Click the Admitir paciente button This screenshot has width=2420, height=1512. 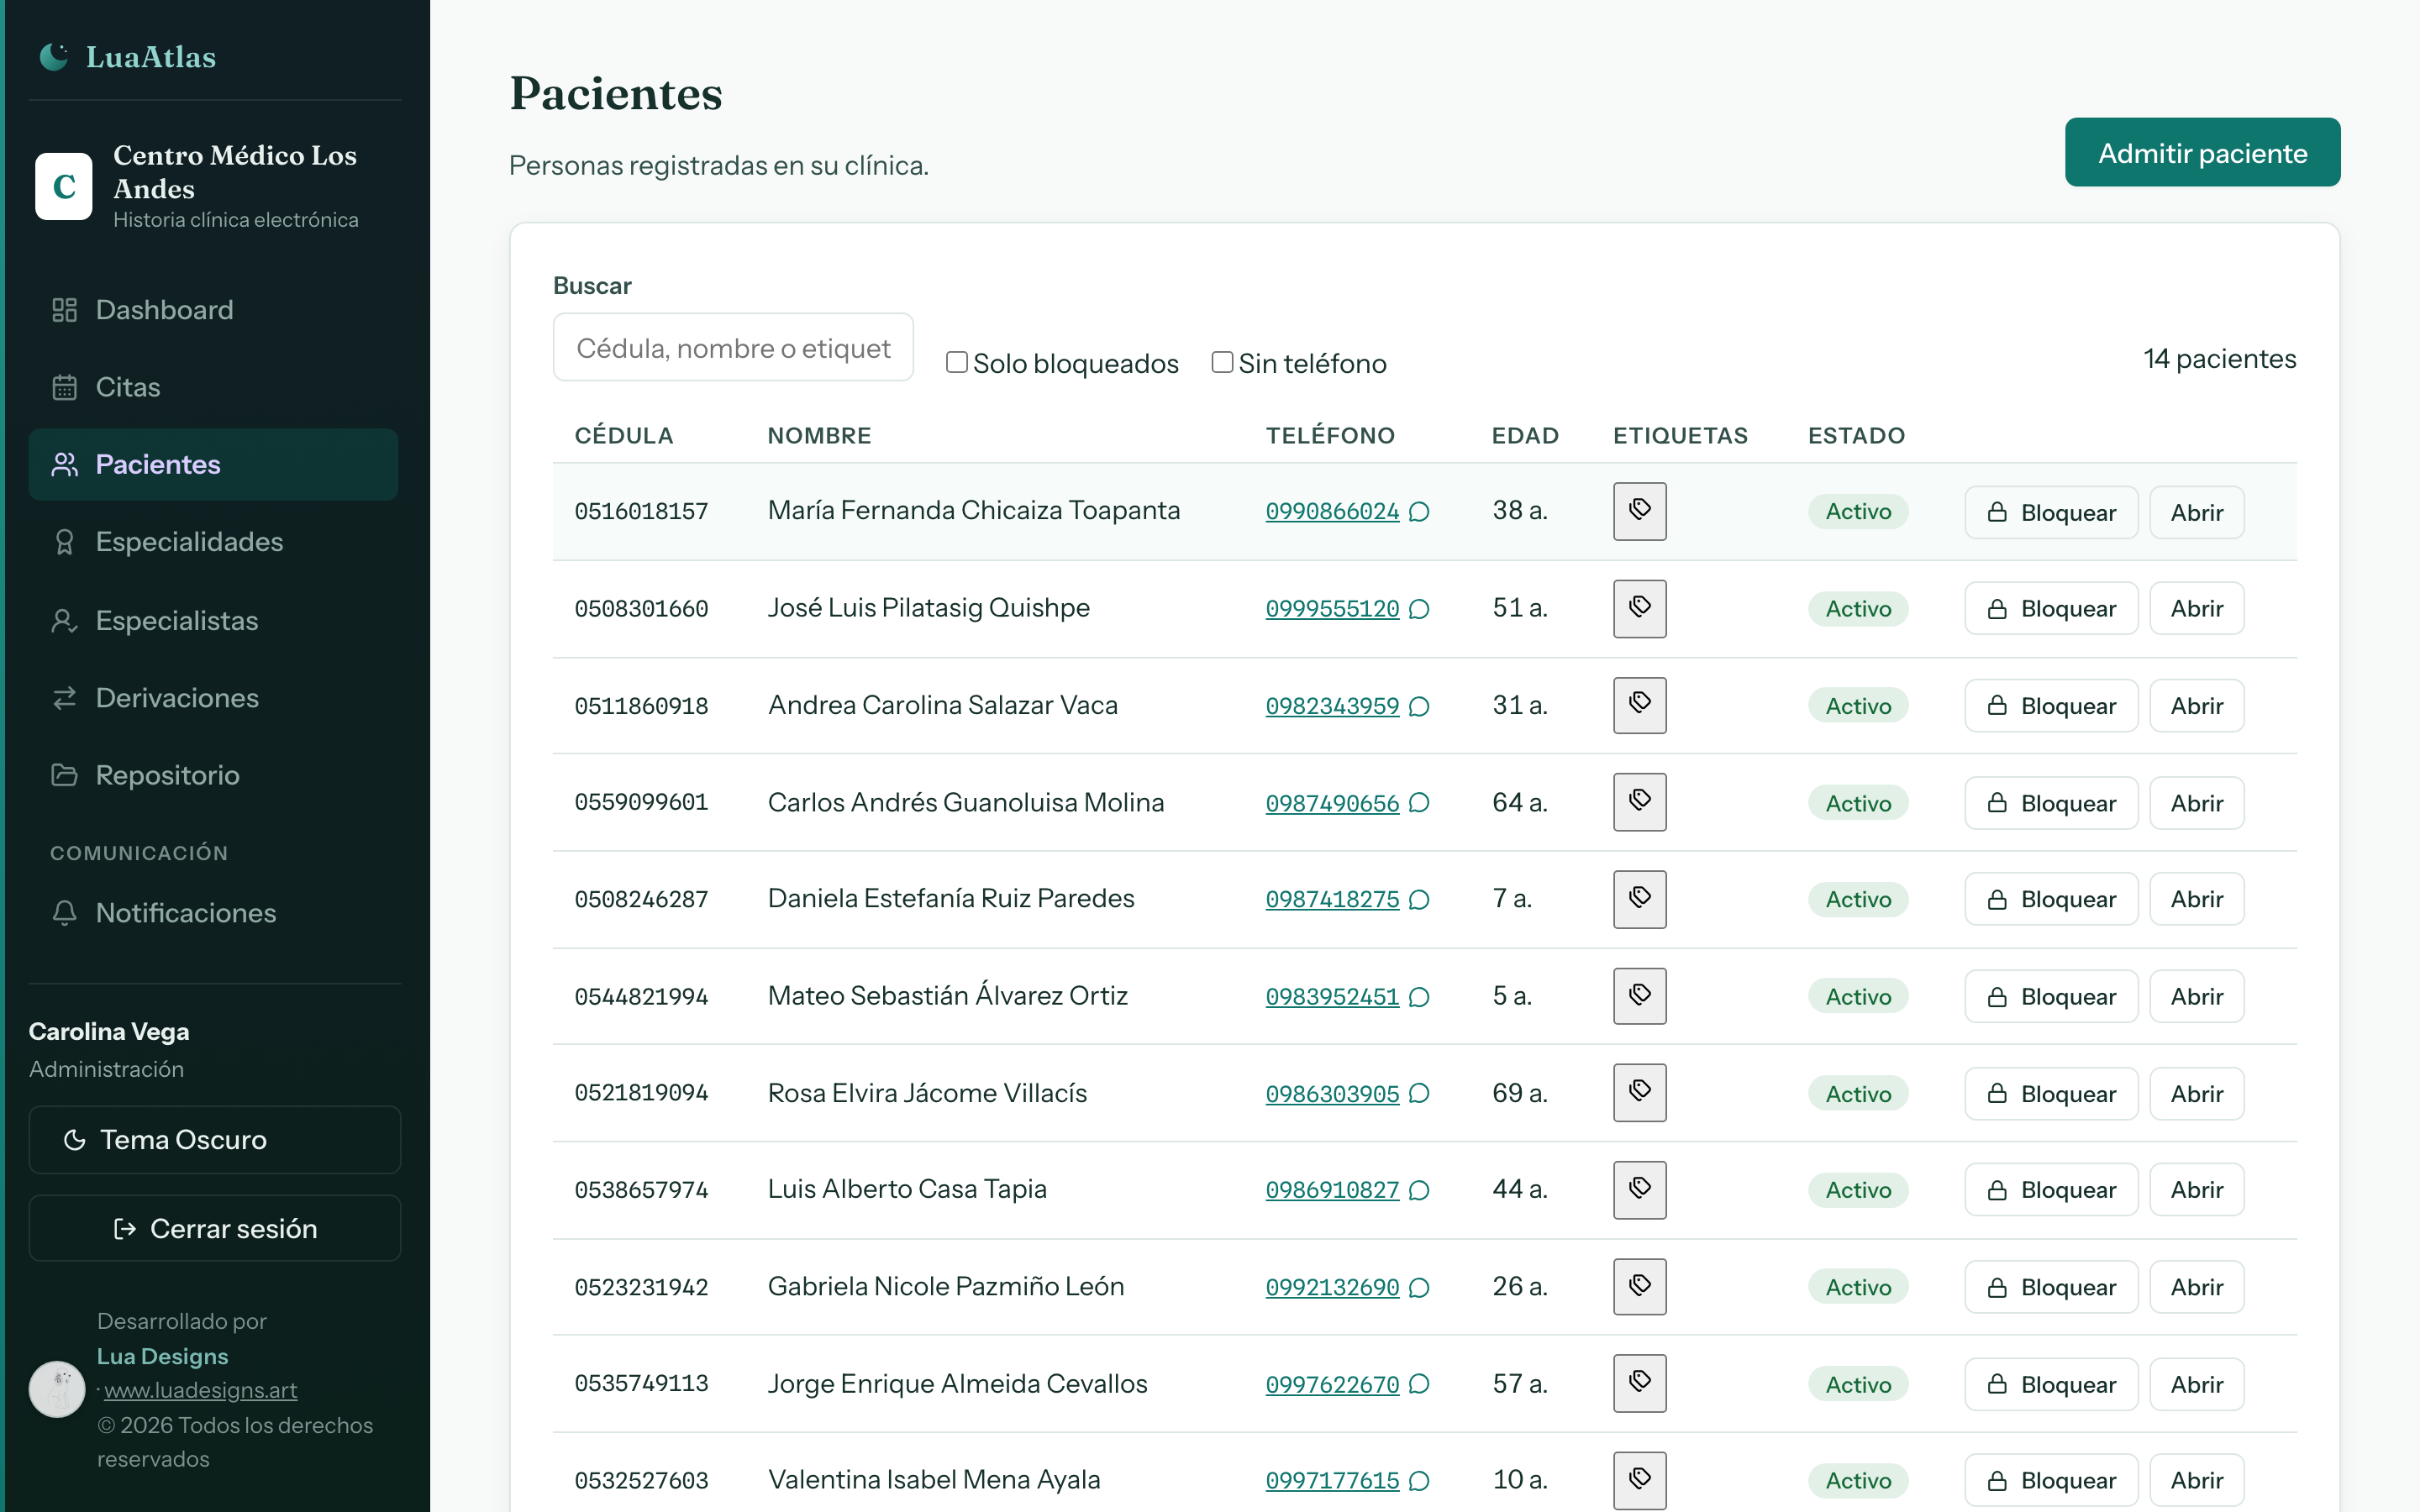click(2202, 152)
